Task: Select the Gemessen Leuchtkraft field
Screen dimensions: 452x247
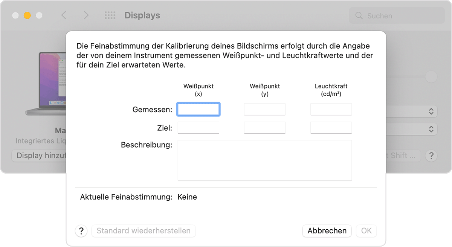Action: 331,110
